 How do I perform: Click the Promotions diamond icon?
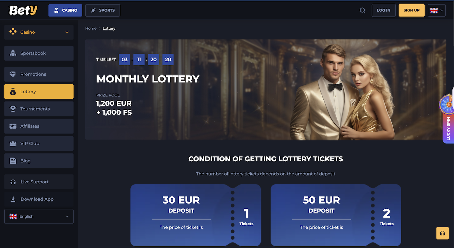pos(13,74)
